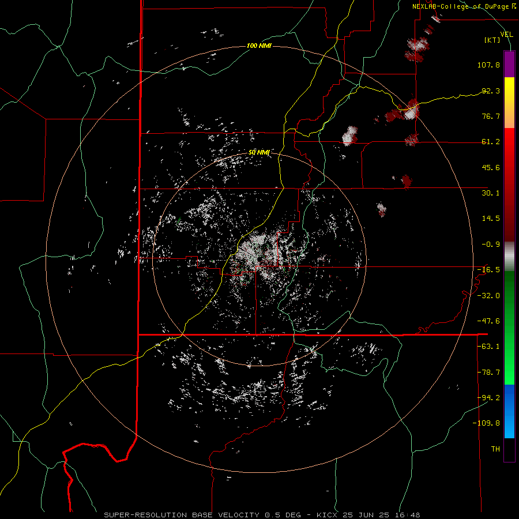Screen dimensions: 519x519
Task: Click the VEL legend title
Action: point(506,35)
